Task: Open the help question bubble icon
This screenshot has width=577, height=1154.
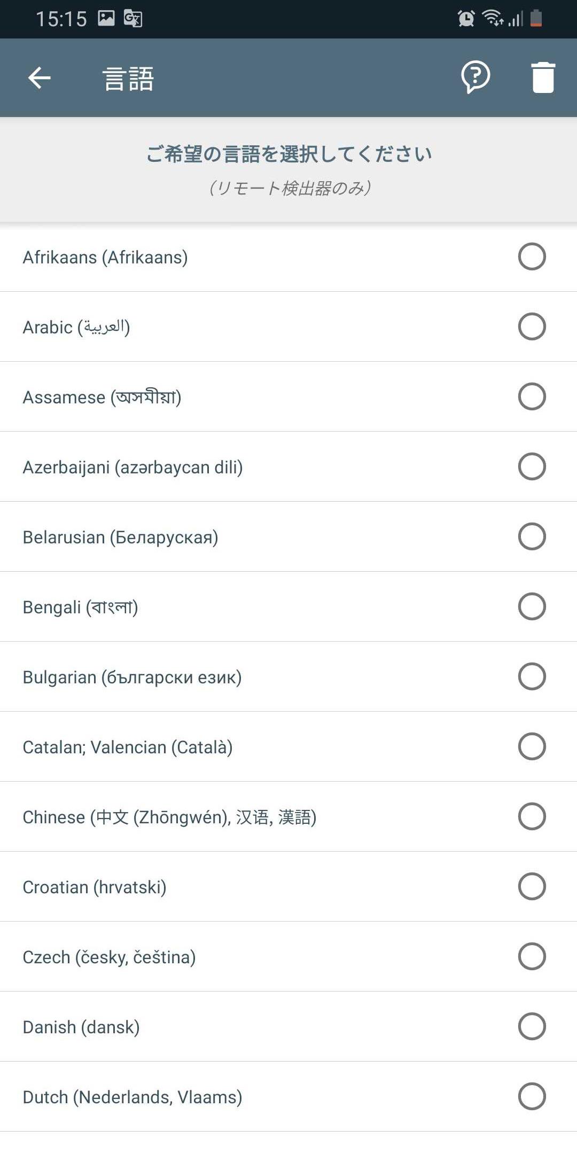Action: pyautogui.click(x=475, y=77)
